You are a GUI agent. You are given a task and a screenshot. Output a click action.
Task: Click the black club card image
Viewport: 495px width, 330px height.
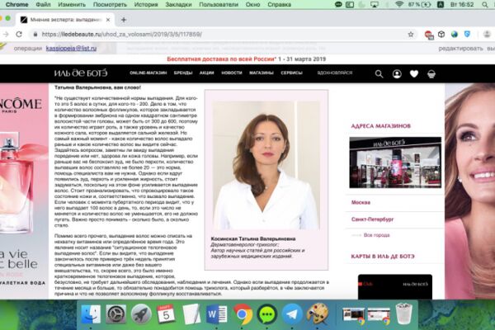point(395,287)
